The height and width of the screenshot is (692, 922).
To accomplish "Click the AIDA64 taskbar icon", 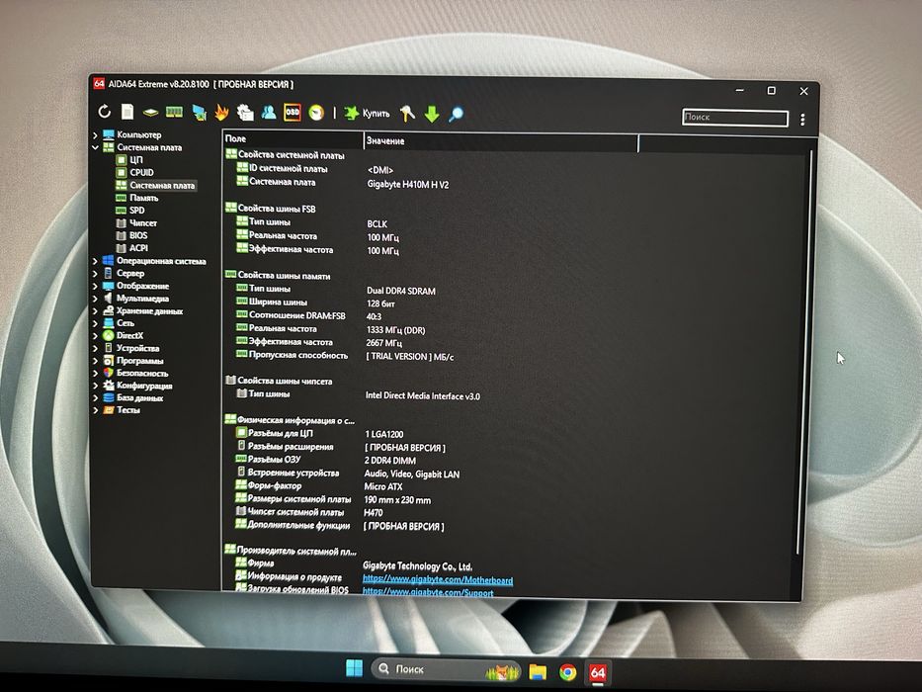I will click(x=598, y=672).
